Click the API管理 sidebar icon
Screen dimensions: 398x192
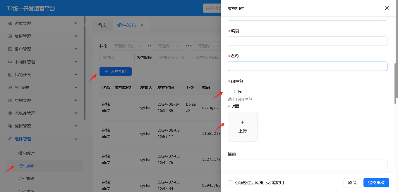pyautogui.click(x=10, y=88)
